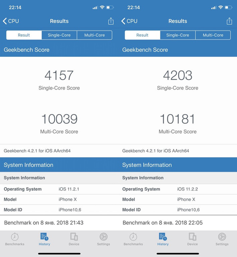Select Multi-Core tab in left screen
The image size is (237, 257).
pyautogui.click(x=95, y=35)
